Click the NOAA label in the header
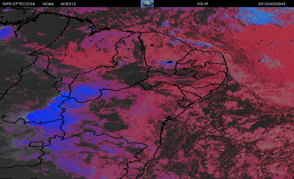The width and height of the screenshot is (294, 179). [x=48, y=4]
